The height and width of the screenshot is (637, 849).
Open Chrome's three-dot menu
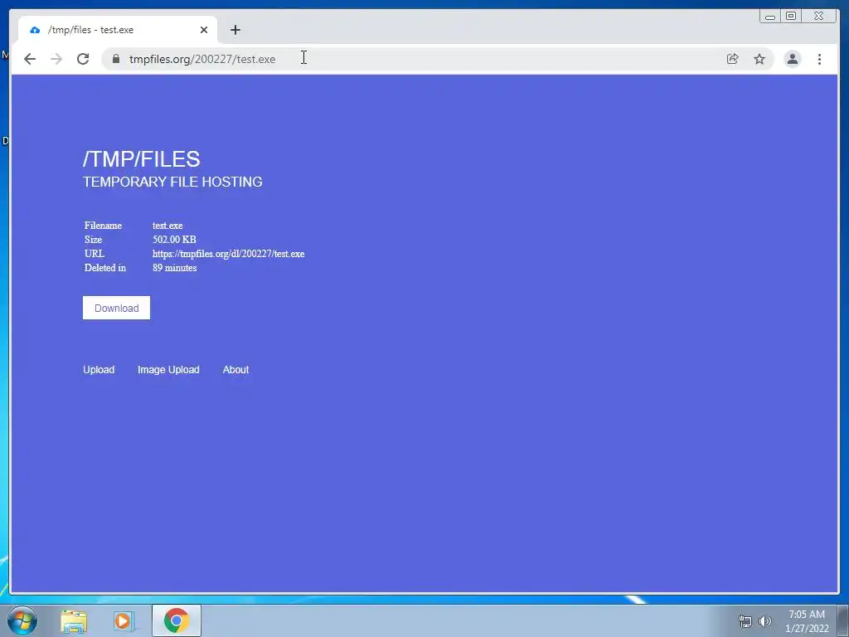pos(819,59)
